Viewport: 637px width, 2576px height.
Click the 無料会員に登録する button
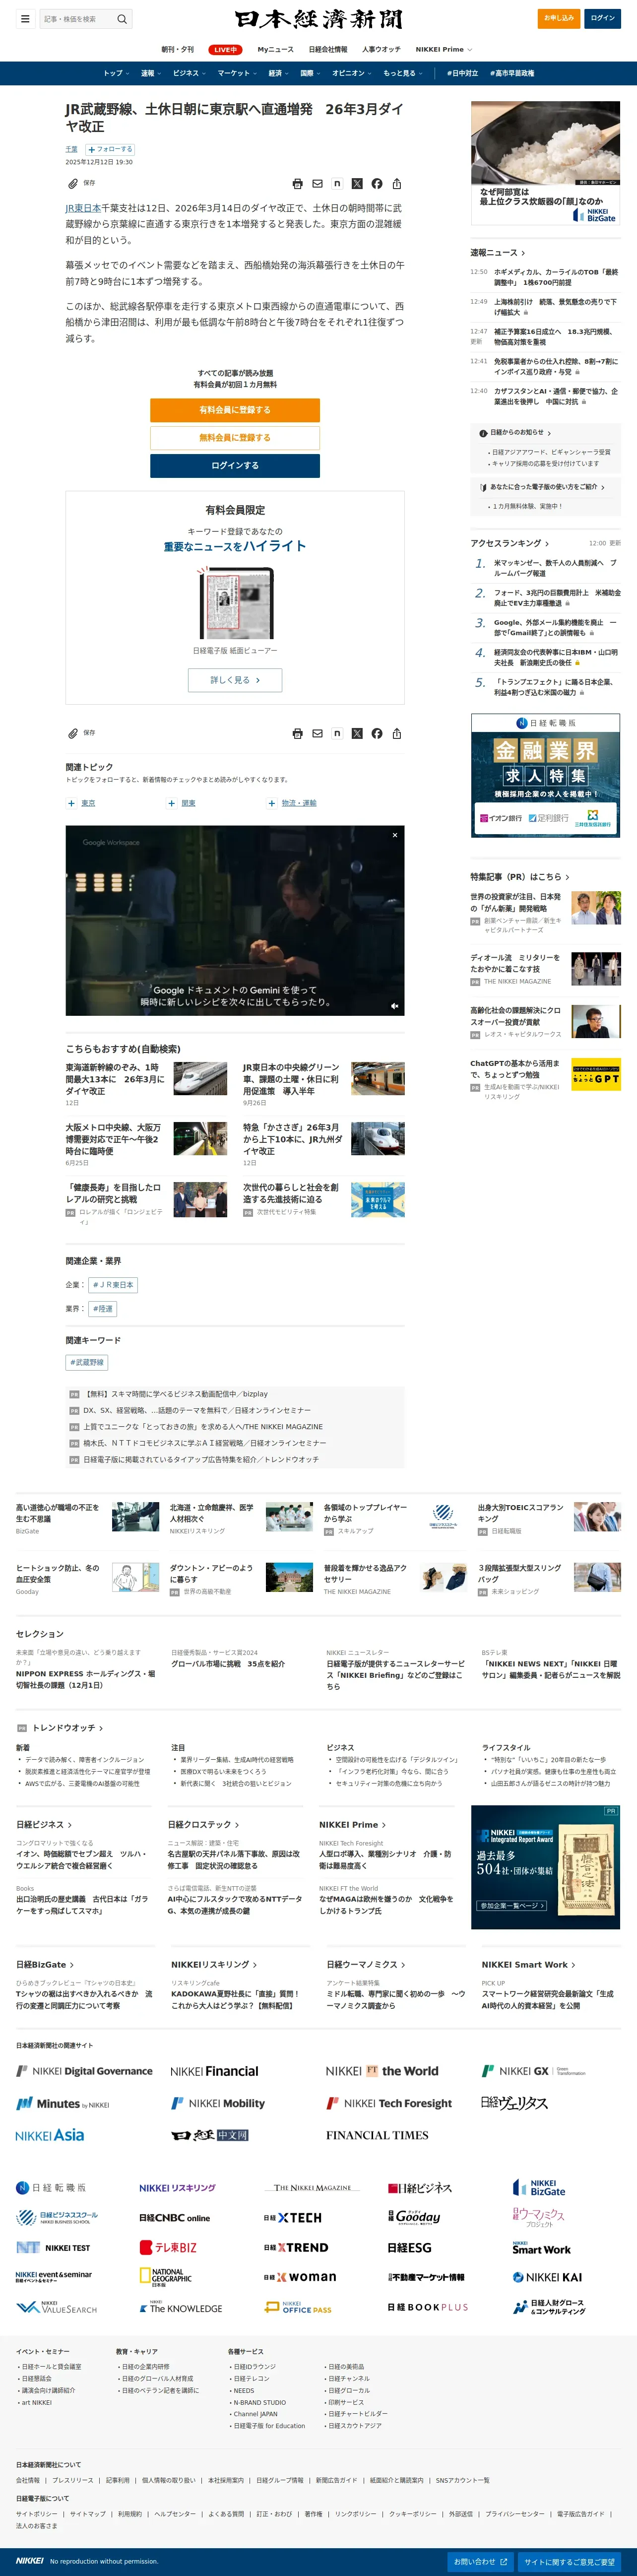(235, 438)
